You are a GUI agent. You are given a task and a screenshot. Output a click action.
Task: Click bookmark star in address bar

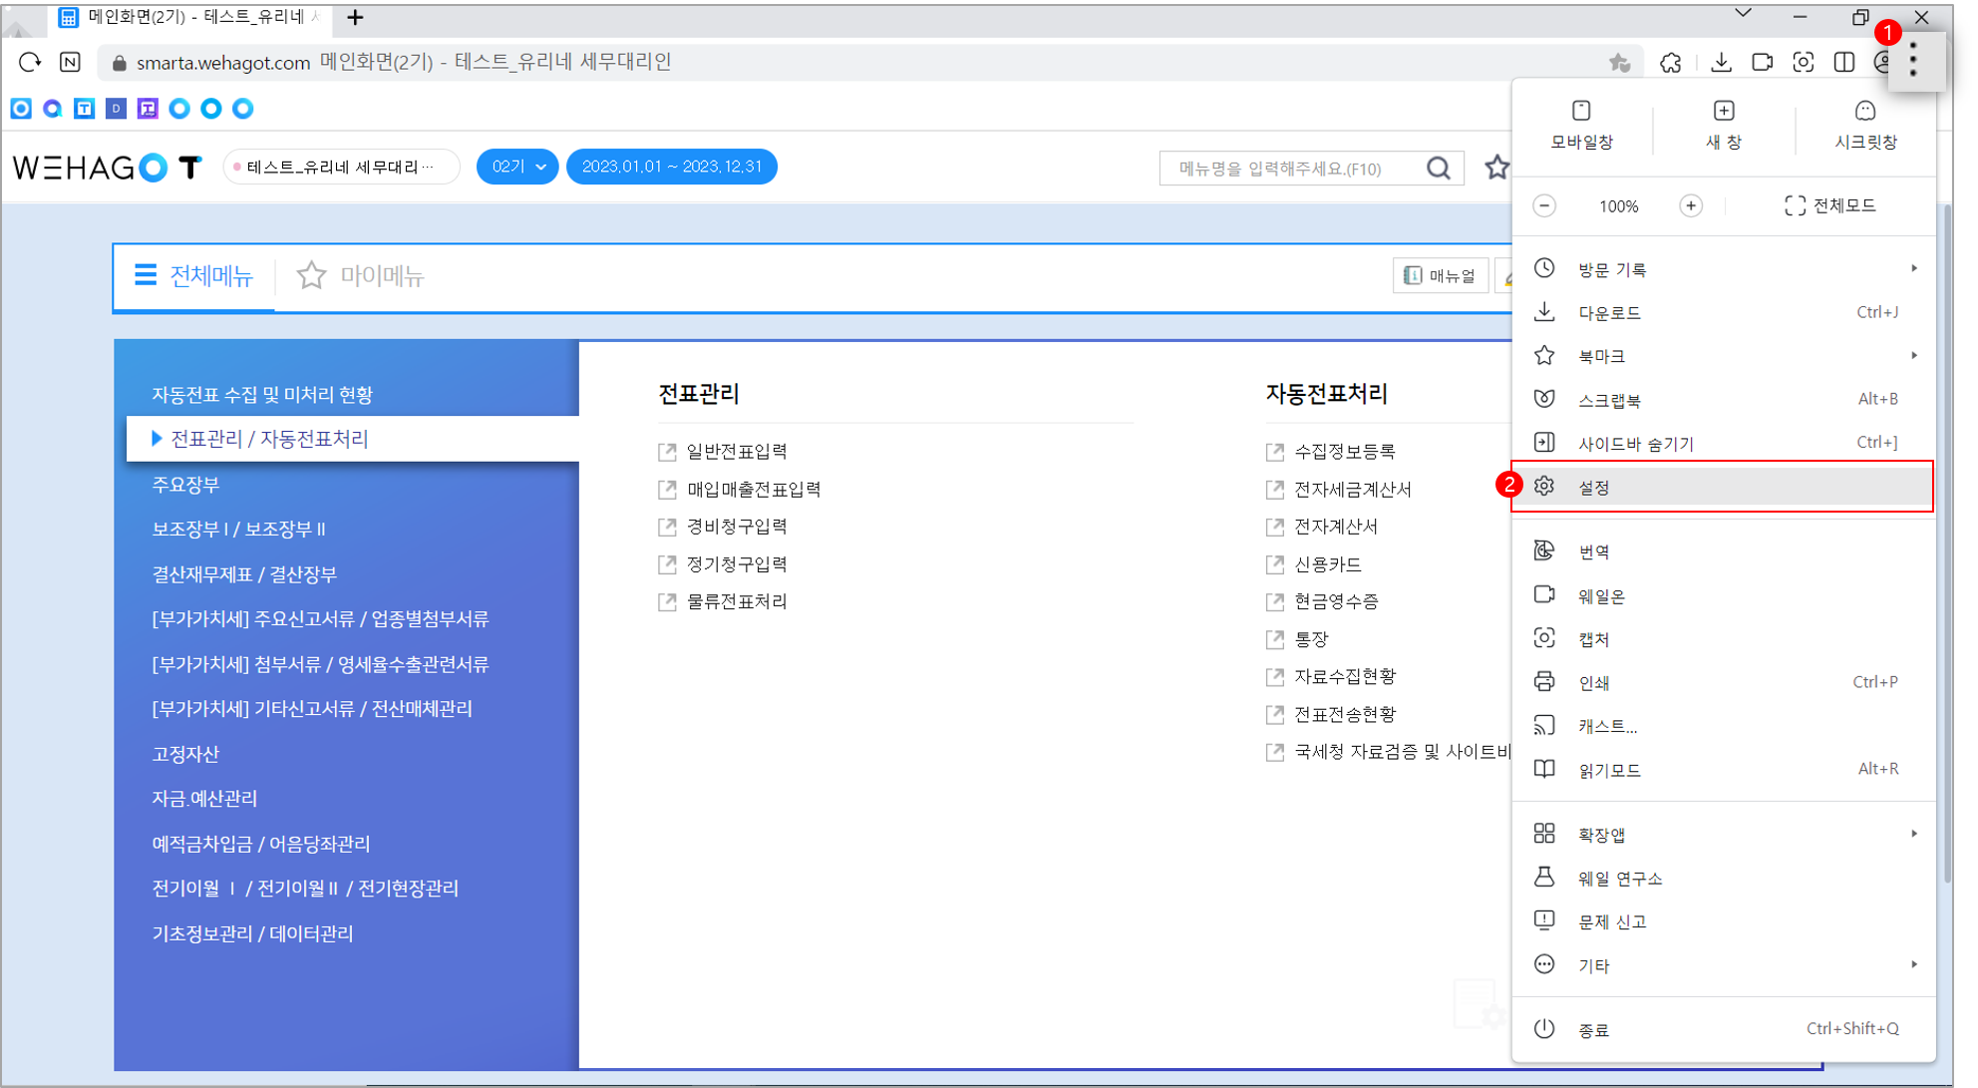pyautogui.click(x=1620, y=62)
